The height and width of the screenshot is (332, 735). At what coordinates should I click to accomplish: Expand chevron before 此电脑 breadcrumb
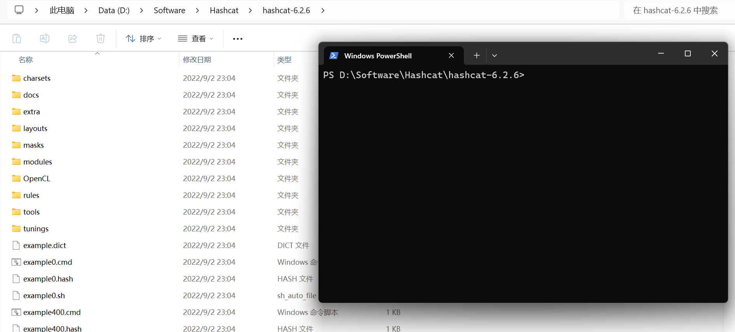pyautogui.click(x=37, y=10)
